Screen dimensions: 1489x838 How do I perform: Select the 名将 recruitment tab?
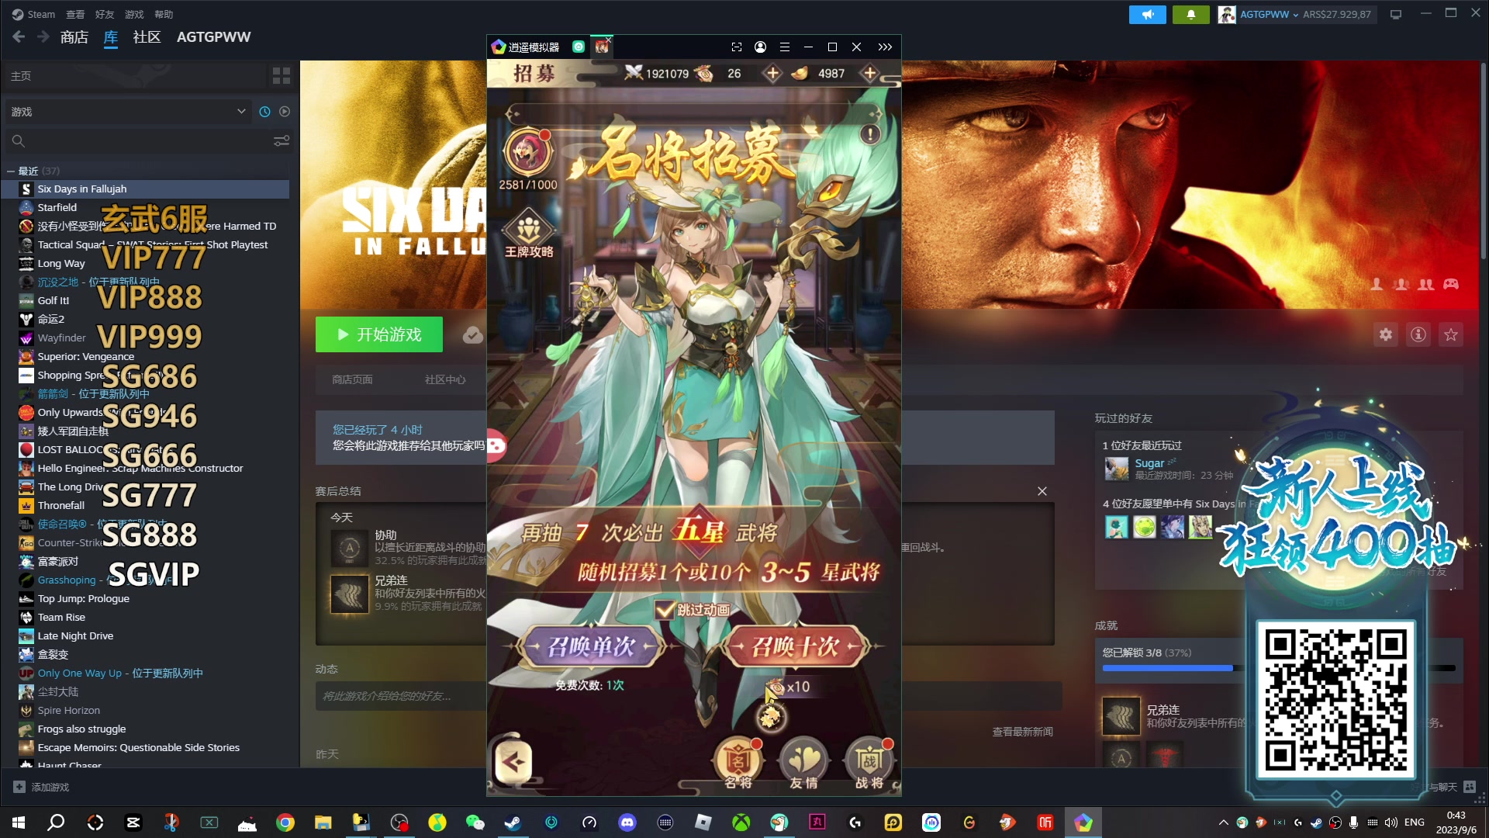(x=738, y=763)
